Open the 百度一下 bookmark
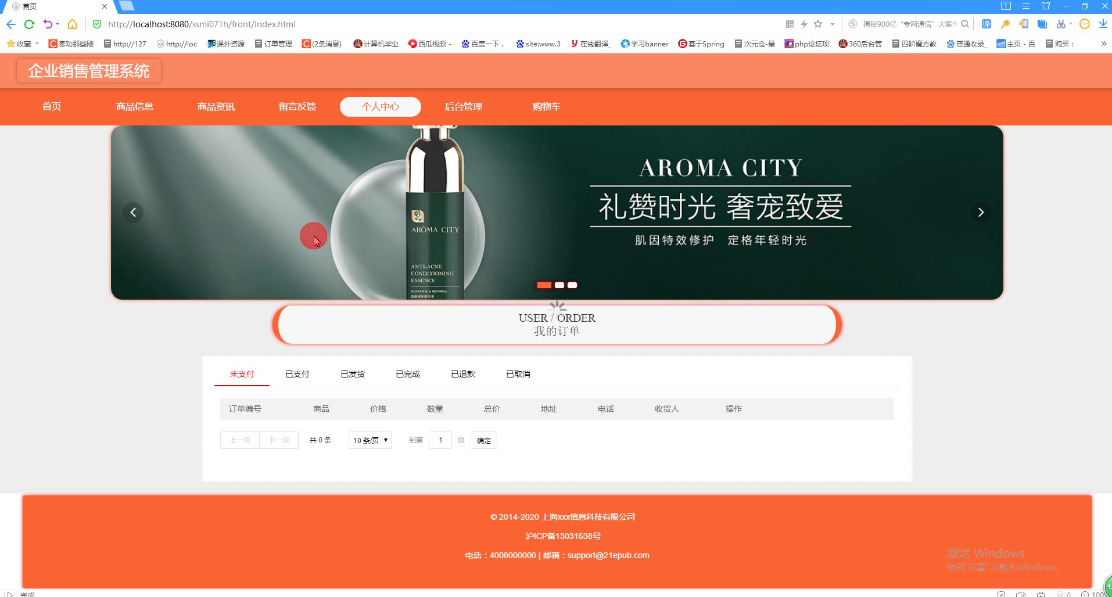 click(482, 44)
